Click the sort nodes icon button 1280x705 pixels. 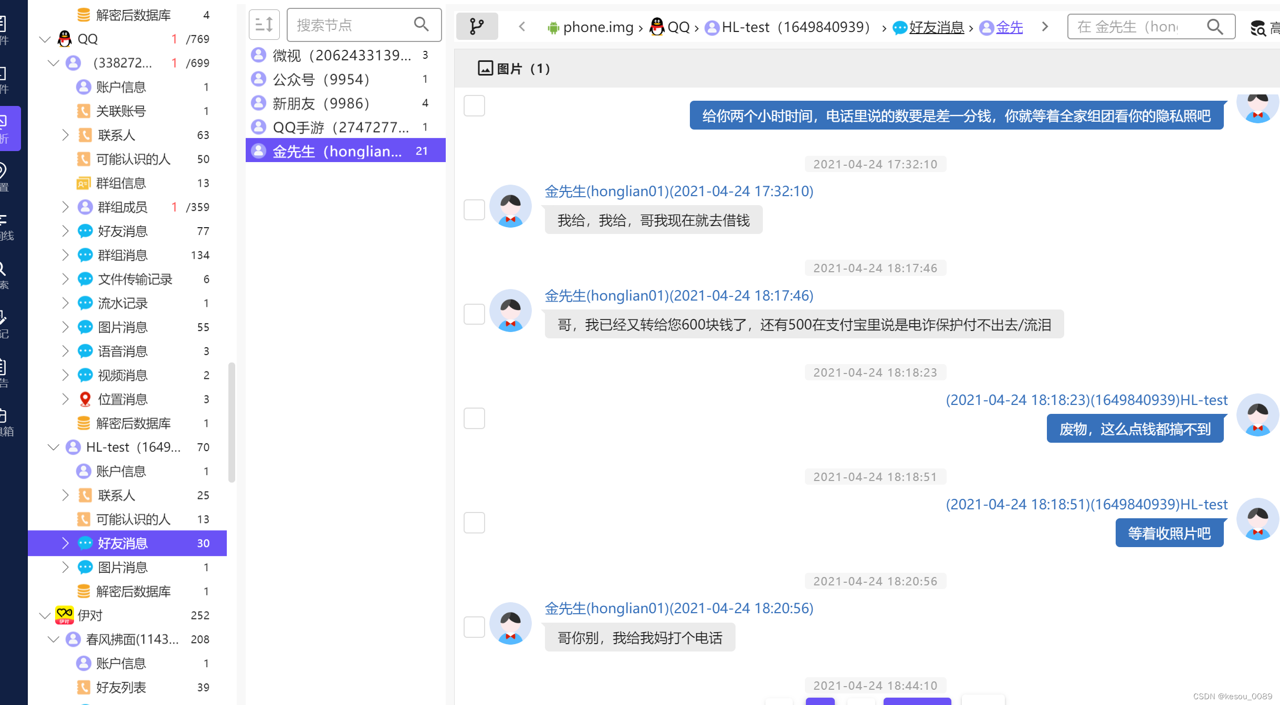tap(264, 25)
